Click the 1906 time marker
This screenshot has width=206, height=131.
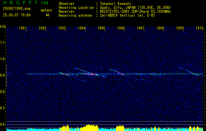pos(121,28)
